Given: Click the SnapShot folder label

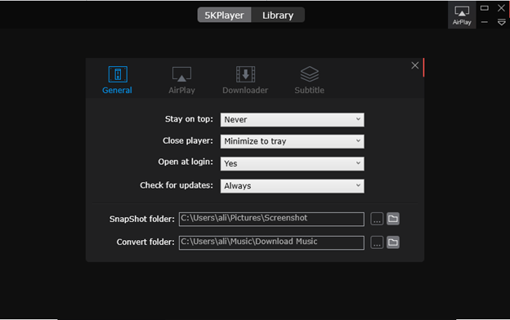Looking at the screenshot, I should [142, 219].
